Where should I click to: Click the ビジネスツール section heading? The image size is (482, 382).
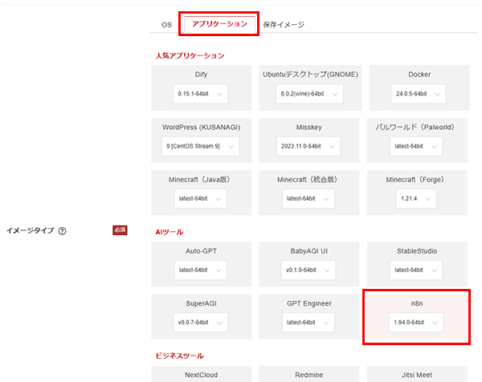[179, 356]
